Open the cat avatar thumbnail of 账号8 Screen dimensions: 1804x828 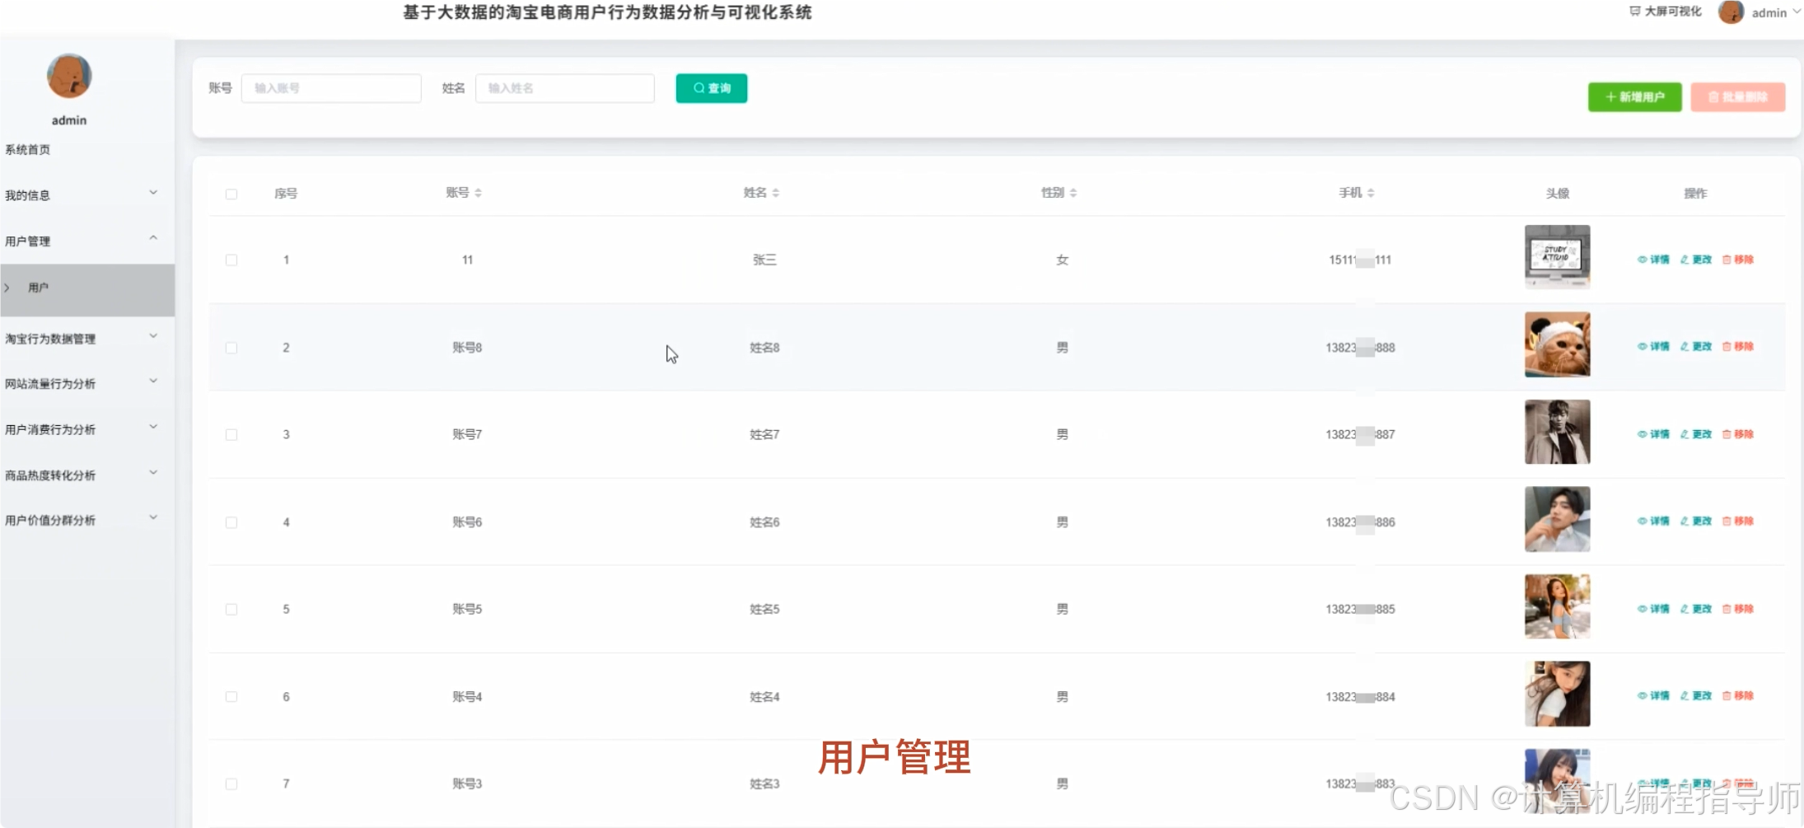(x=1557, y=344)
